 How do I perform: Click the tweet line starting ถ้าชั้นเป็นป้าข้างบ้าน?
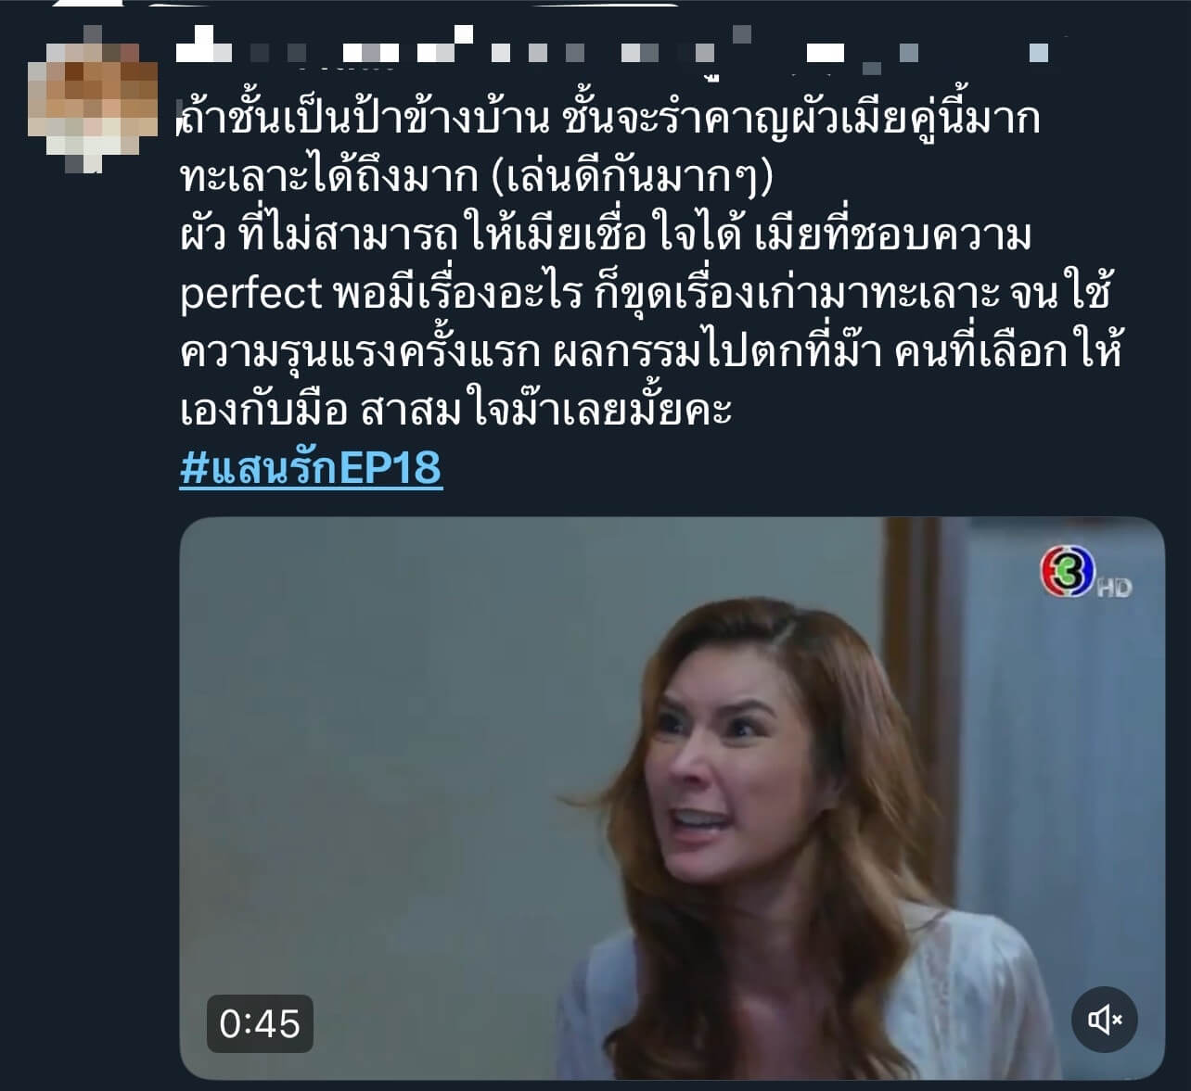click(x=610, y=120)
